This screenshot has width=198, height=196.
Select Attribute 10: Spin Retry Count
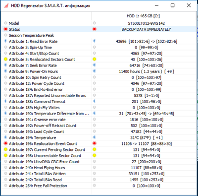(35, 77)
